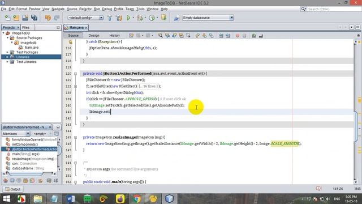362x204 pixels.
Task: Click the Profile Project clock icon
Action: coord(152,18)
